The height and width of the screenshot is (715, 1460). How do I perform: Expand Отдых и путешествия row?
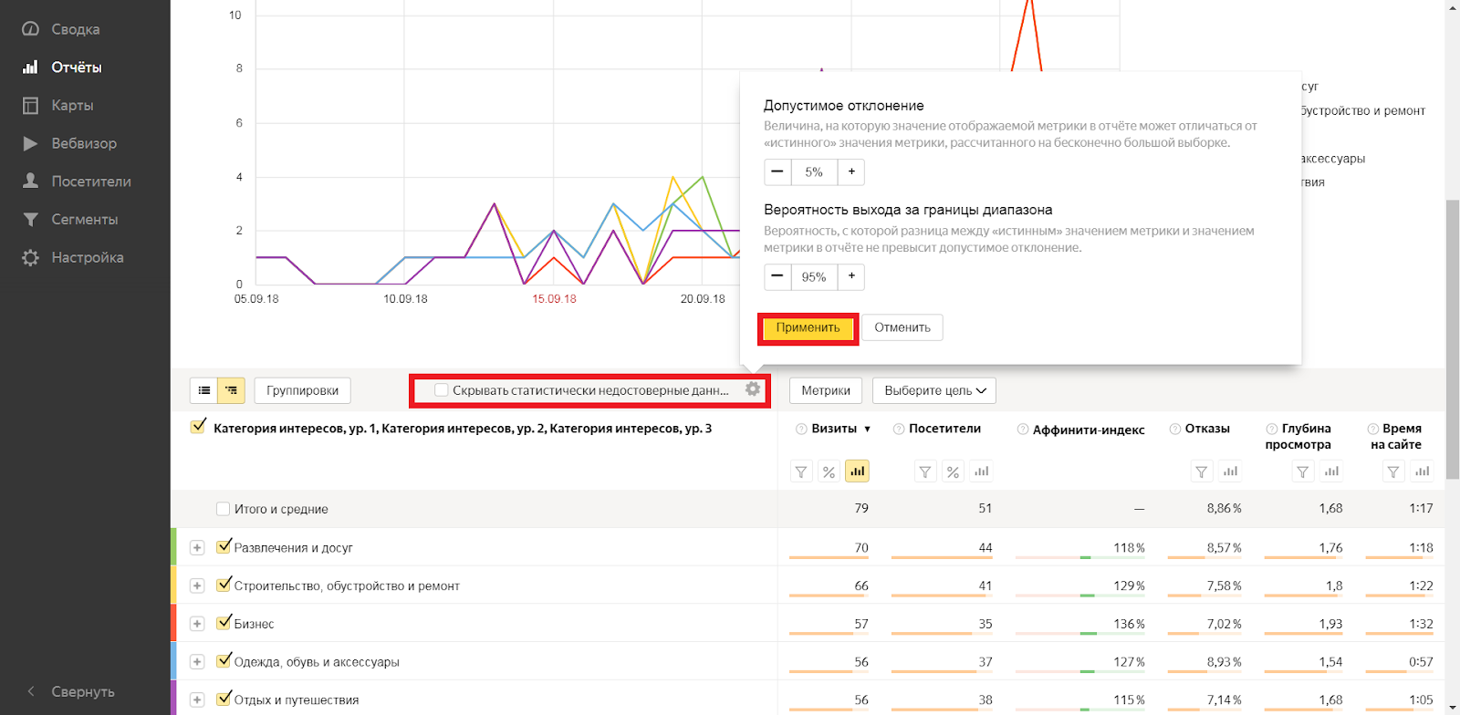point(197,700)
